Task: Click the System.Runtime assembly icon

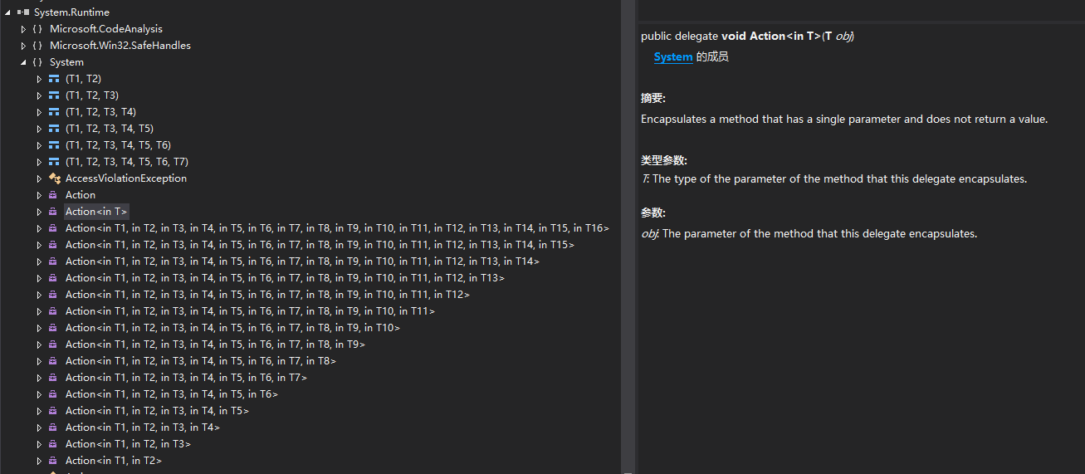Action: click(x=25, y=12)
